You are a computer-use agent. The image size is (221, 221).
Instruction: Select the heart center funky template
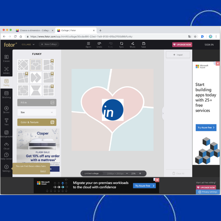tap(36, 65)
